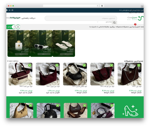Screen dimensions: 150x127
Task: Click title text of bag 677
Action: tap(26, 86)
